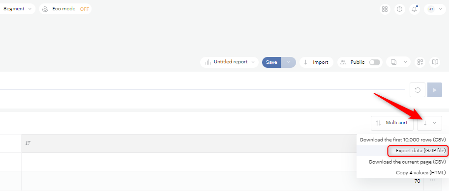Open the notifications bell

click(x=415, y=9)
